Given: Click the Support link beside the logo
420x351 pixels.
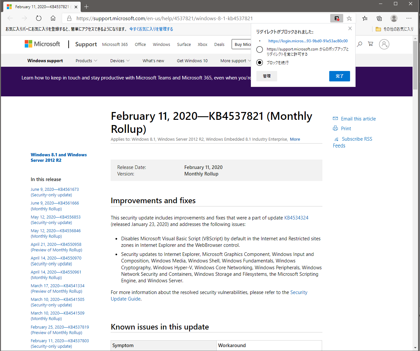Looking at the screenshot, I should (86, 44).
